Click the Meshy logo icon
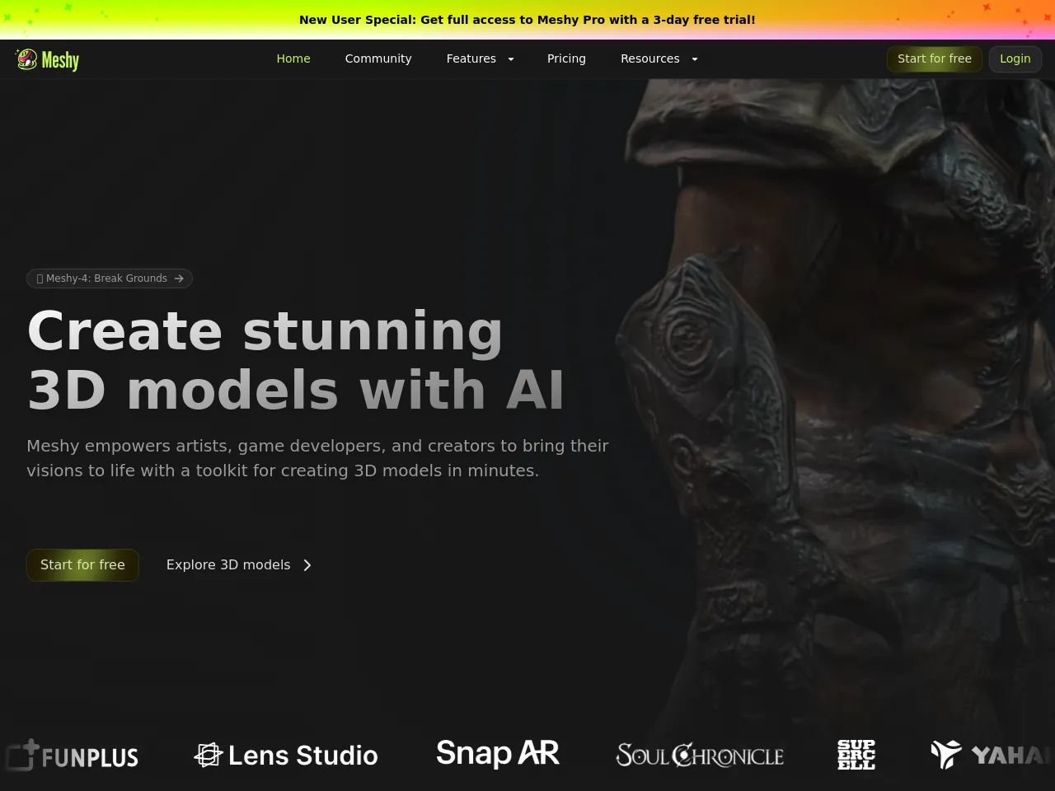This screenshot has height=791, width=1055. 27,59
